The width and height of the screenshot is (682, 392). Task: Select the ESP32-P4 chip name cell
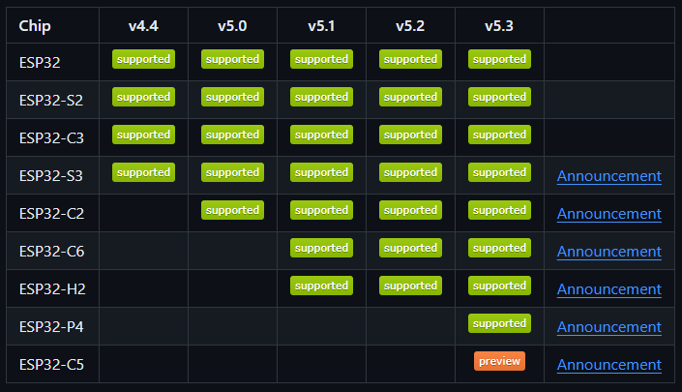click(52, 326)
